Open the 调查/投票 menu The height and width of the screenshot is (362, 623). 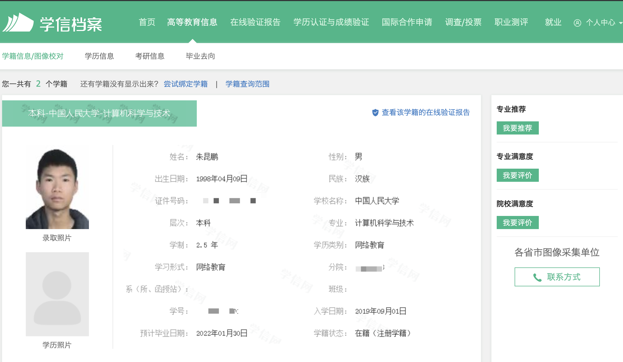click(463, 22)
